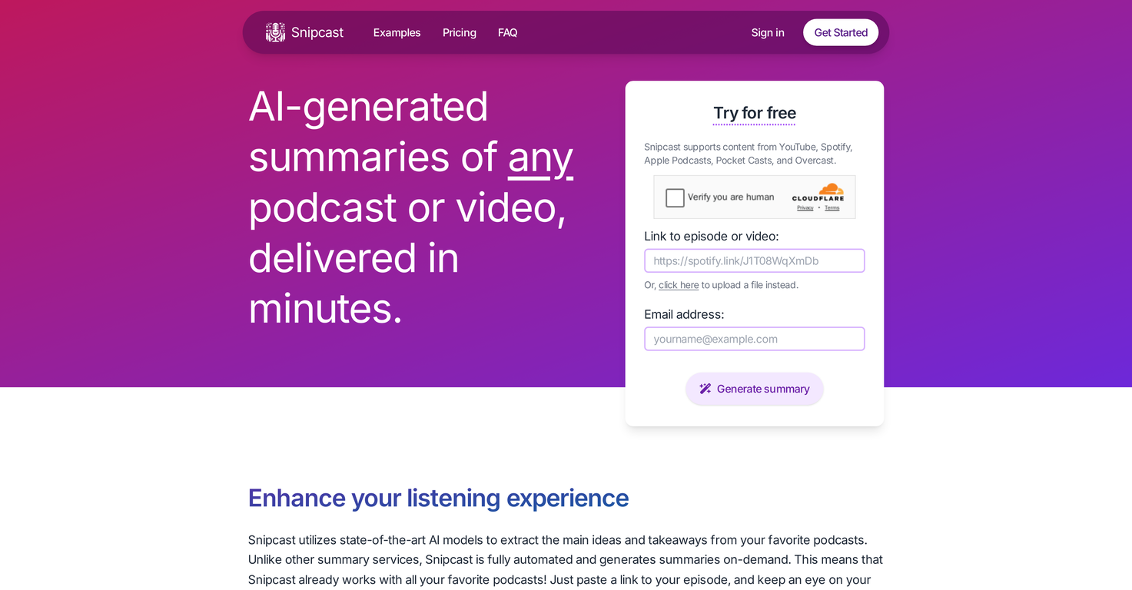This screenshot has width=1132, height=590.
Task: Click the magic wand icon on Generate summary
Action: click(x=705, y=389)
